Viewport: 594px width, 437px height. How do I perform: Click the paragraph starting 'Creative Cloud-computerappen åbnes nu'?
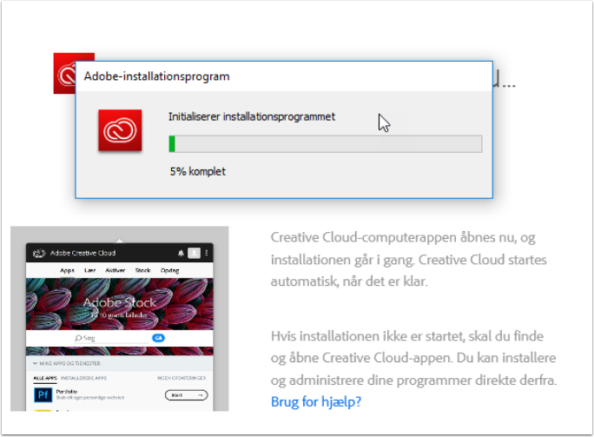pyautogui.click(x=409, y=259)
